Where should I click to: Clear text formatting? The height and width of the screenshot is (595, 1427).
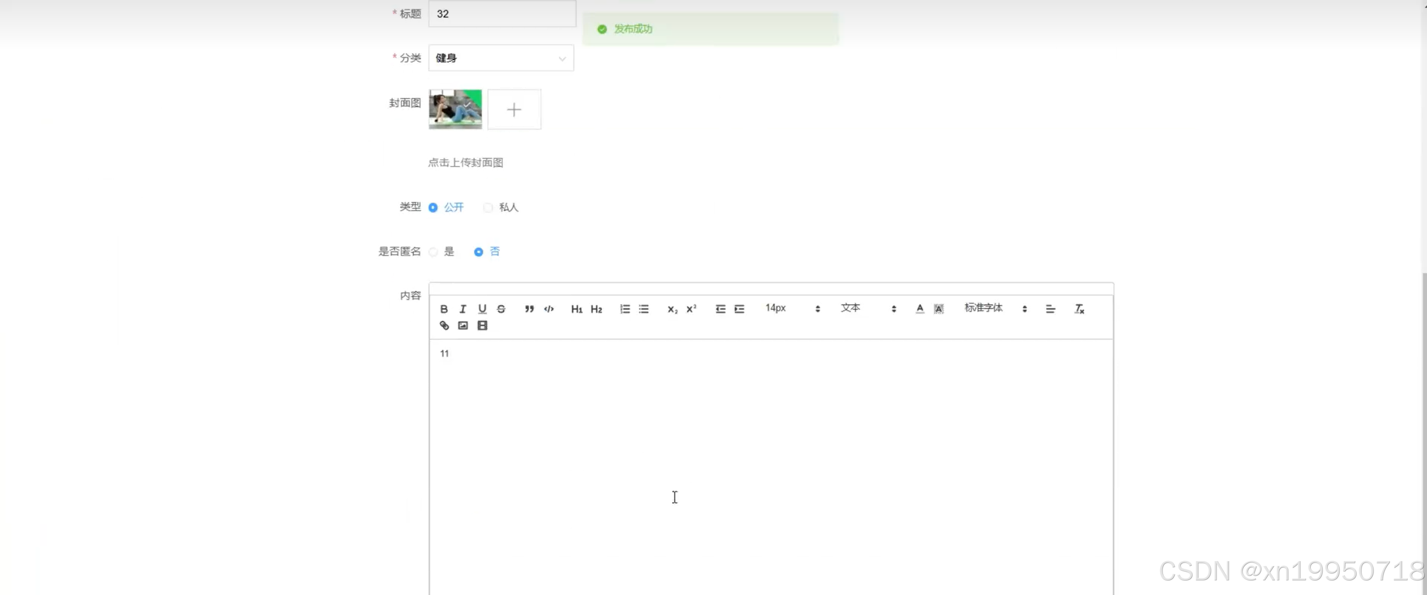coord(1079,308)
